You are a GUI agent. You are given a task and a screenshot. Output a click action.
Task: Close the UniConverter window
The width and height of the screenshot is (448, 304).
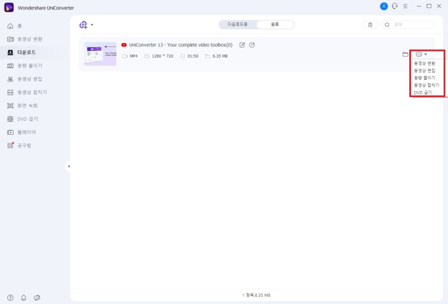coord(439,6)
